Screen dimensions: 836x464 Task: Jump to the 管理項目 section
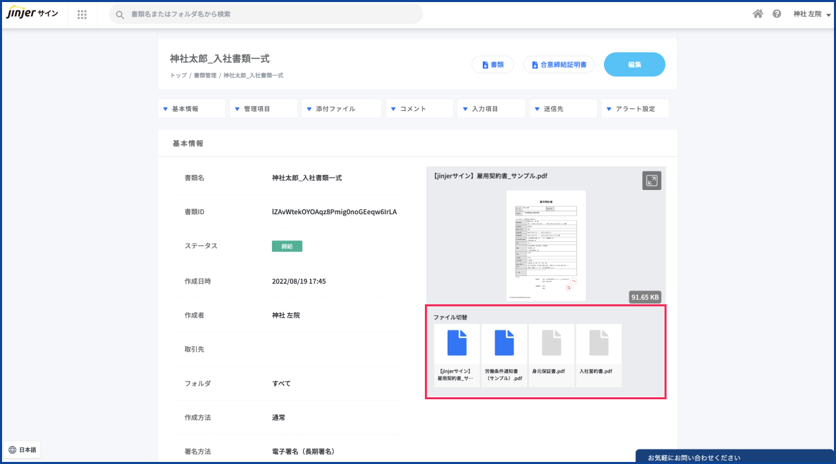[264, 109]
